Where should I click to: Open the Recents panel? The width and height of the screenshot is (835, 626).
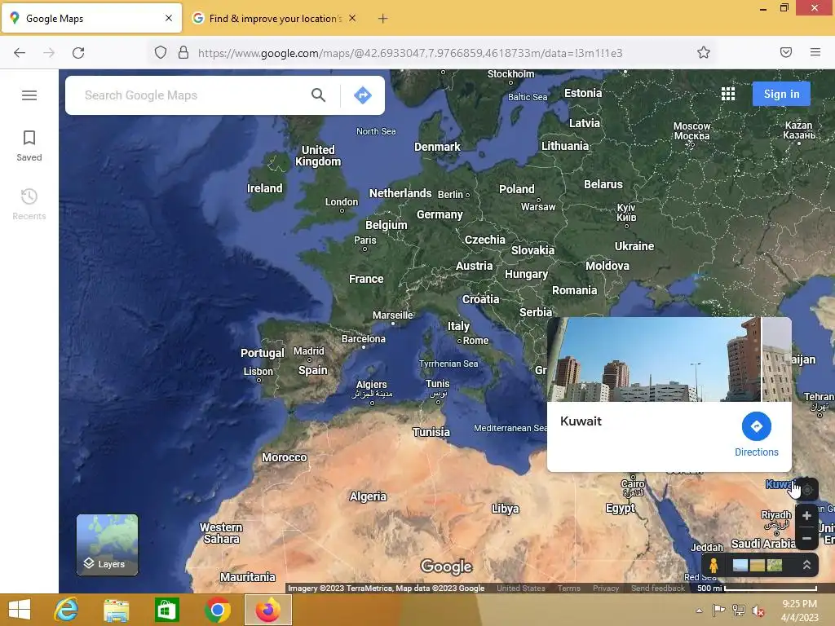29,204
